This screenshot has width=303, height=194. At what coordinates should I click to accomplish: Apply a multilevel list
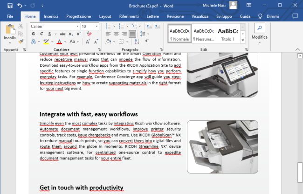click(134, 26)
